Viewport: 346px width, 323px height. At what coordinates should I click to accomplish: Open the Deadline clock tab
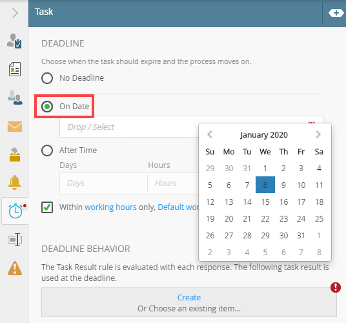pyautogui.click(x=15, y=211)
